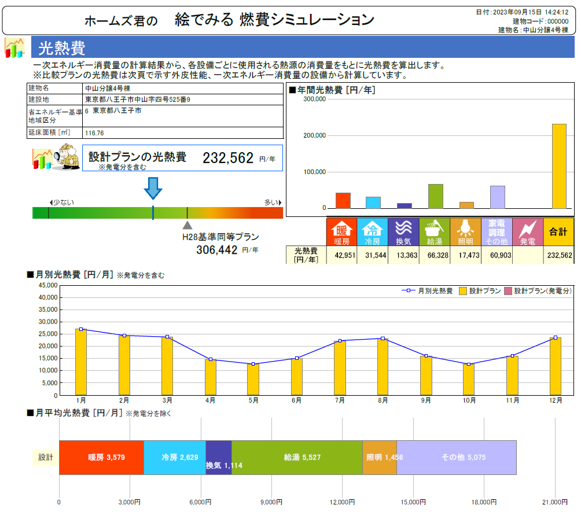Click the tall yellow total bar in annual chart
Screen dimensions: 581x512
(x=559, y=166)
